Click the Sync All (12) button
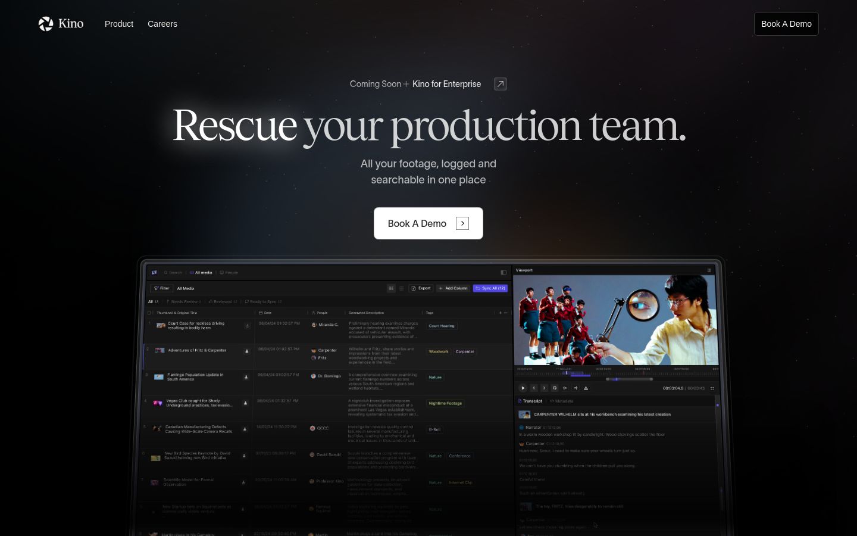 pos(490,288)
